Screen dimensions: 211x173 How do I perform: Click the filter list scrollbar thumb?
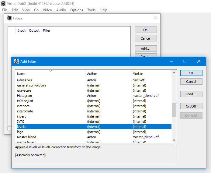[174, 110]
